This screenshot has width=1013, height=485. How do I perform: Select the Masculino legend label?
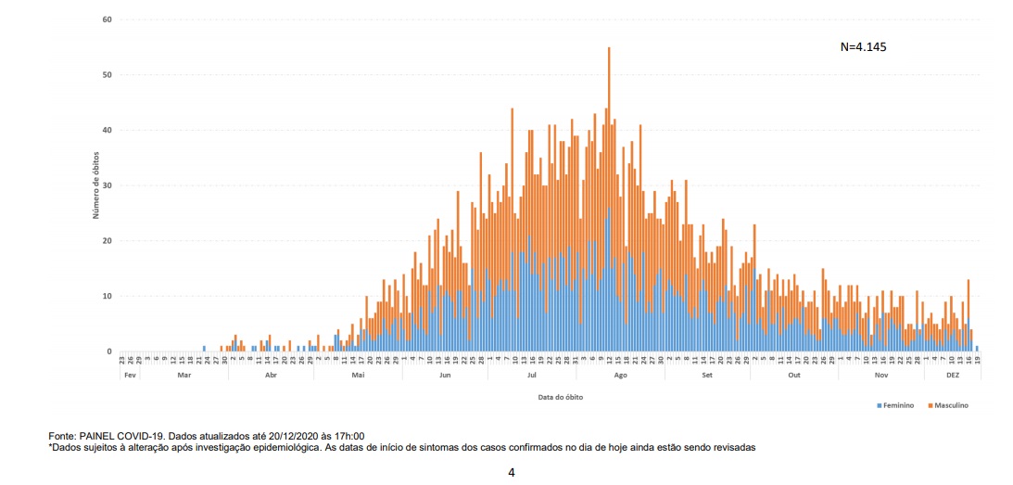click(952, 405)
